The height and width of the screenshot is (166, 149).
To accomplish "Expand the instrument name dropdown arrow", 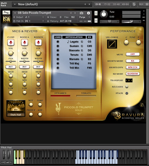I will tap(15, 13).
